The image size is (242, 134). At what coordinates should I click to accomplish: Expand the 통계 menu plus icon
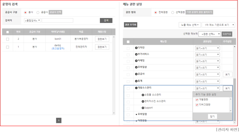pos(136,81)
